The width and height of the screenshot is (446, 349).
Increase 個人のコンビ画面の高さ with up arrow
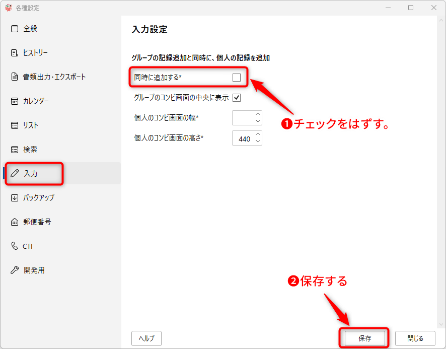coord(258,134)
